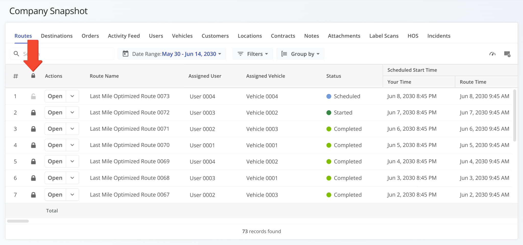Switch to the HOS tab
This screenshot has width=523, height=245.
413,36
